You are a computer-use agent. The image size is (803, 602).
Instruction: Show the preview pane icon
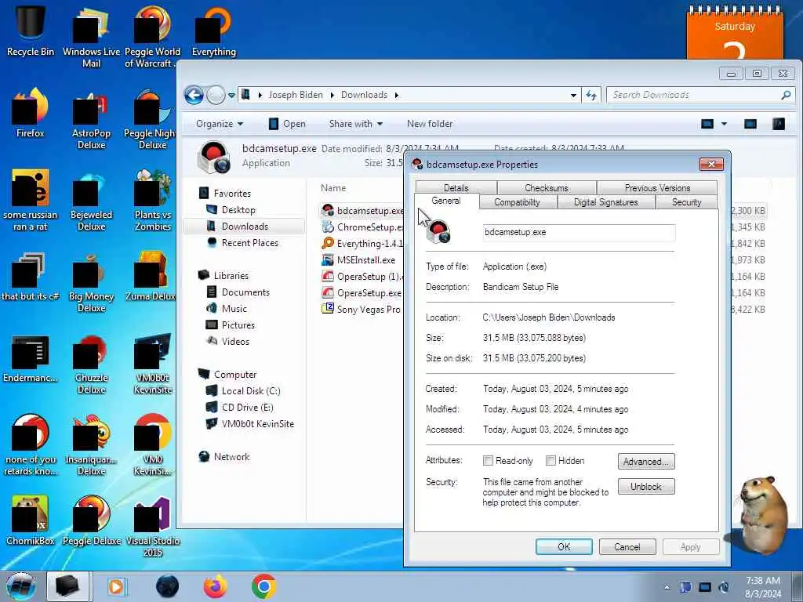coord(750,124)
